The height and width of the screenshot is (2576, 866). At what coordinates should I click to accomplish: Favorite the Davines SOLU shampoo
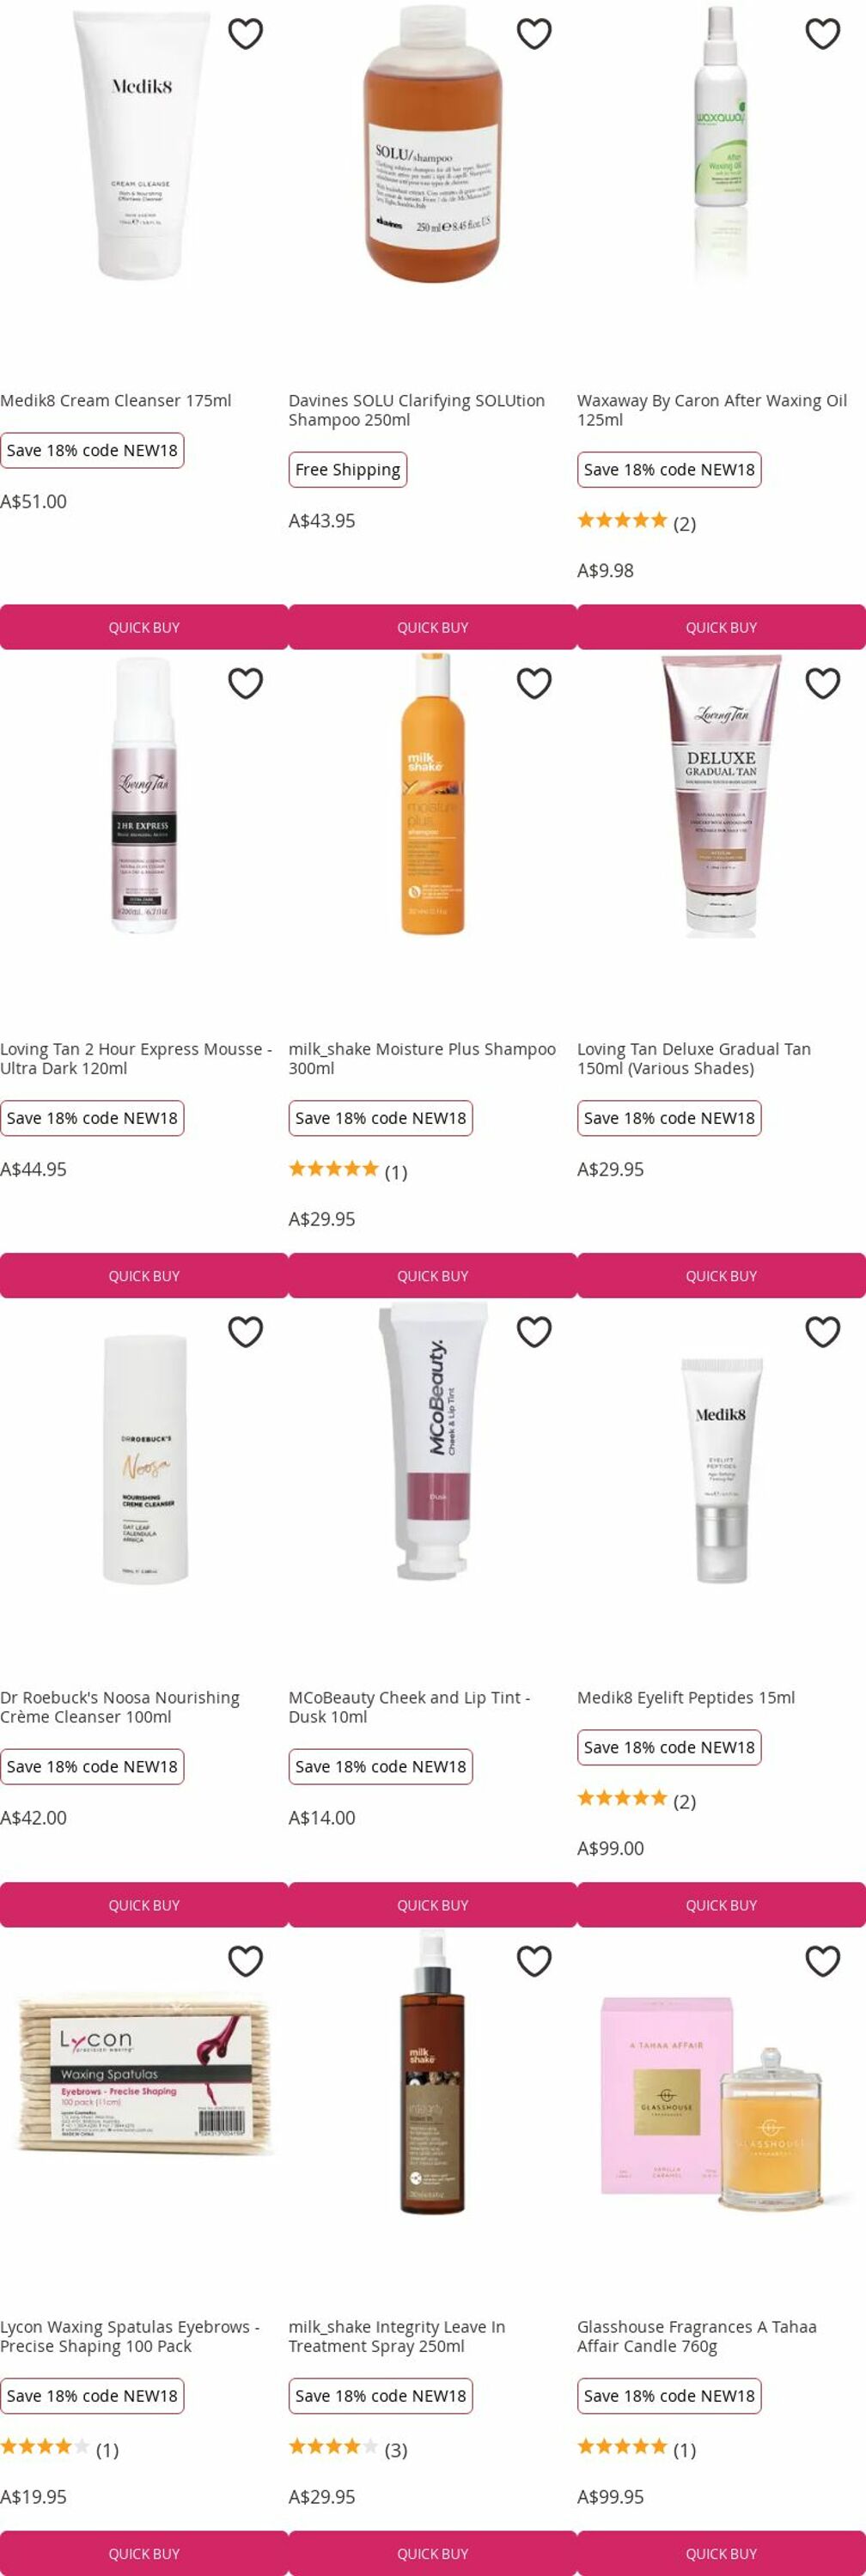tap(534, 34)
